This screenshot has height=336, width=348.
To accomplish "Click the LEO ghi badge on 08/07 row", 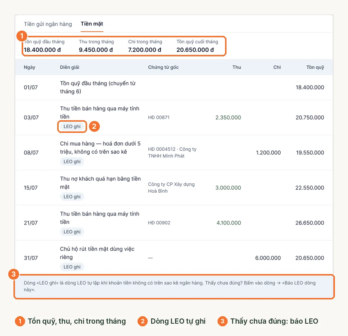I will coord(72,162).
